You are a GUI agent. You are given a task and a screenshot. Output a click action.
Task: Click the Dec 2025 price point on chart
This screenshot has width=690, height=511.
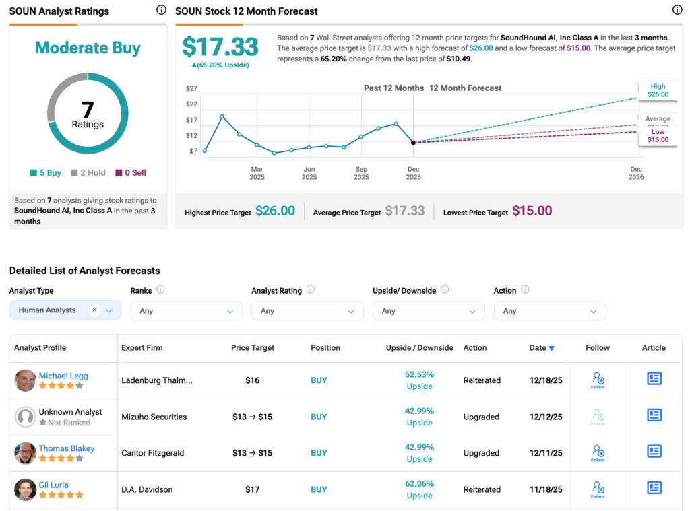[413, 142]
